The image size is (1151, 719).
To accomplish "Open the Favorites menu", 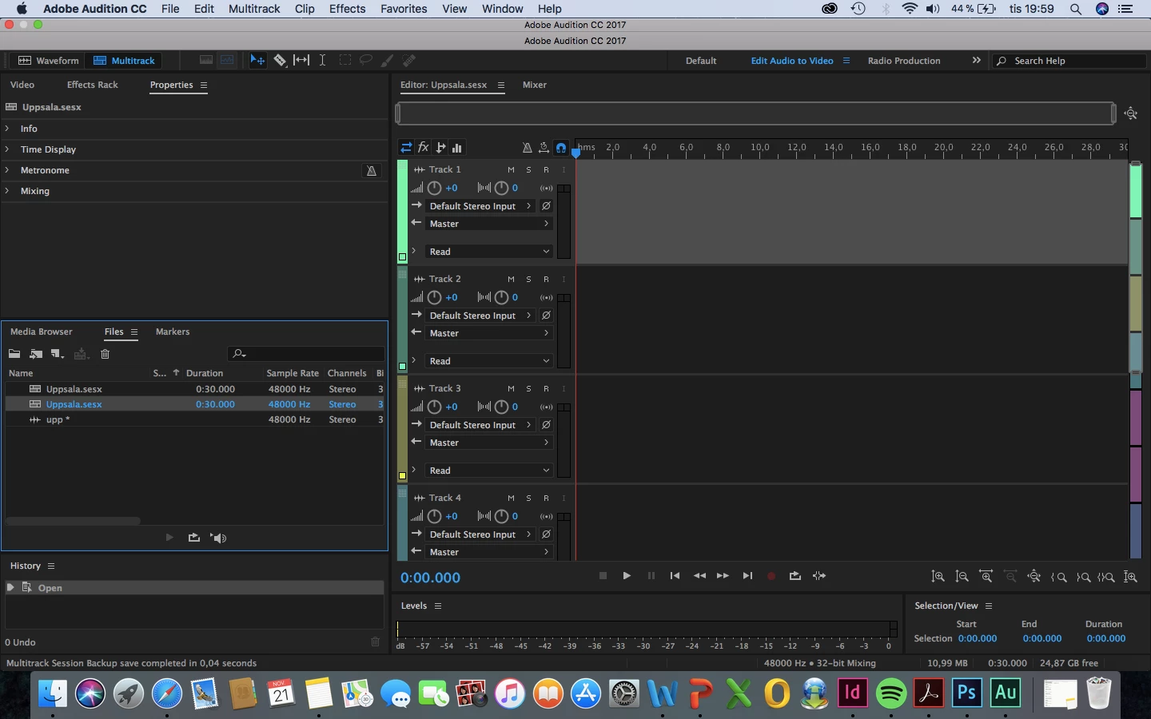I will 404,9.
